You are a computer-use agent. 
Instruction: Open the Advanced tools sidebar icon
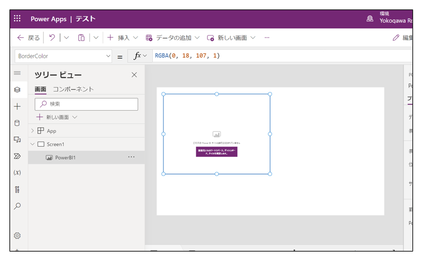click(17, 189)
